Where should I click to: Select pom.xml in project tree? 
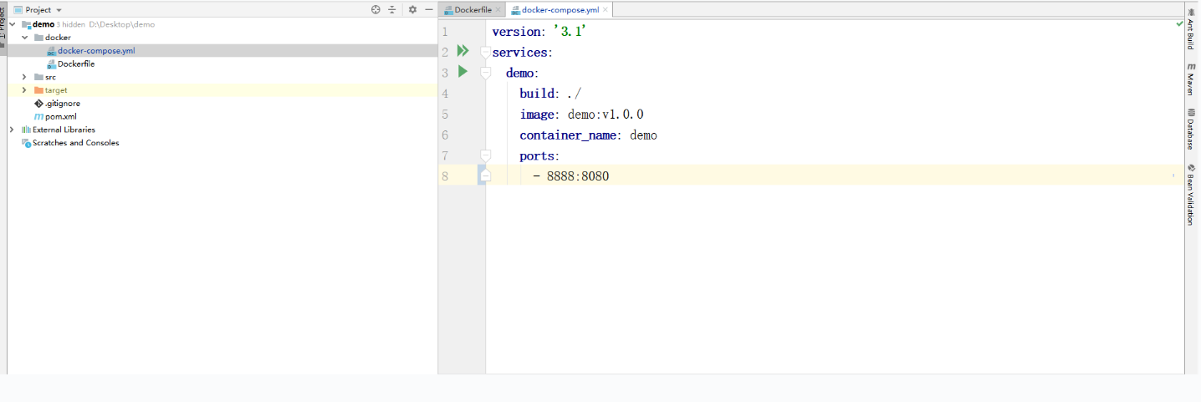point(222,116)
